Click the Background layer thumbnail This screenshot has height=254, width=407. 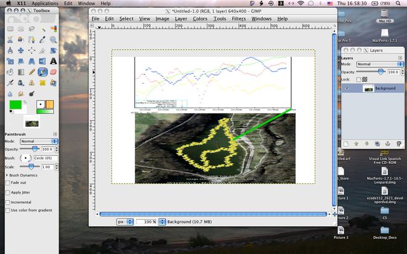pos(368,88)
